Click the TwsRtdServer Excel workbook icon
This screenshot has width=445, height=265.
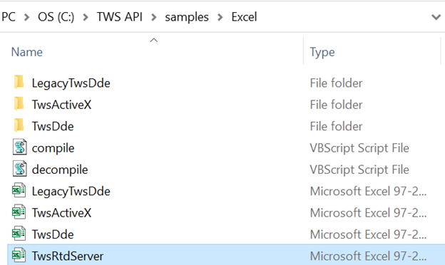tap(19, 255)
